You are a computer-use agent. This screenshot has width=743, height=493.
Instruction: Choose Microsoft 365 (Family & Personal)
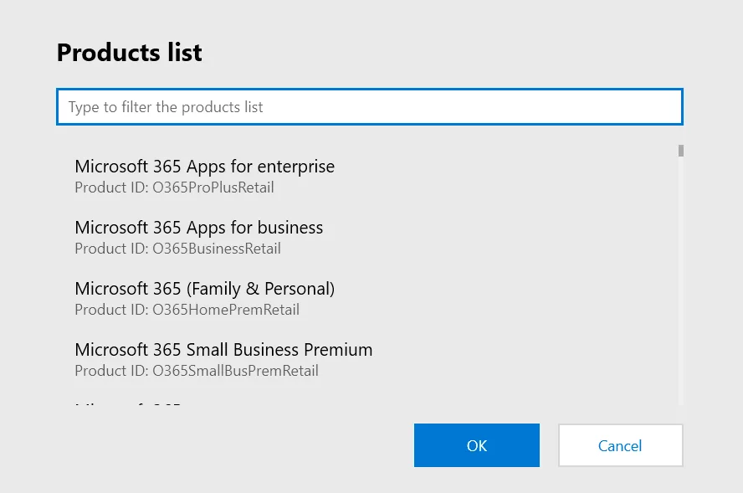(204, 297)
